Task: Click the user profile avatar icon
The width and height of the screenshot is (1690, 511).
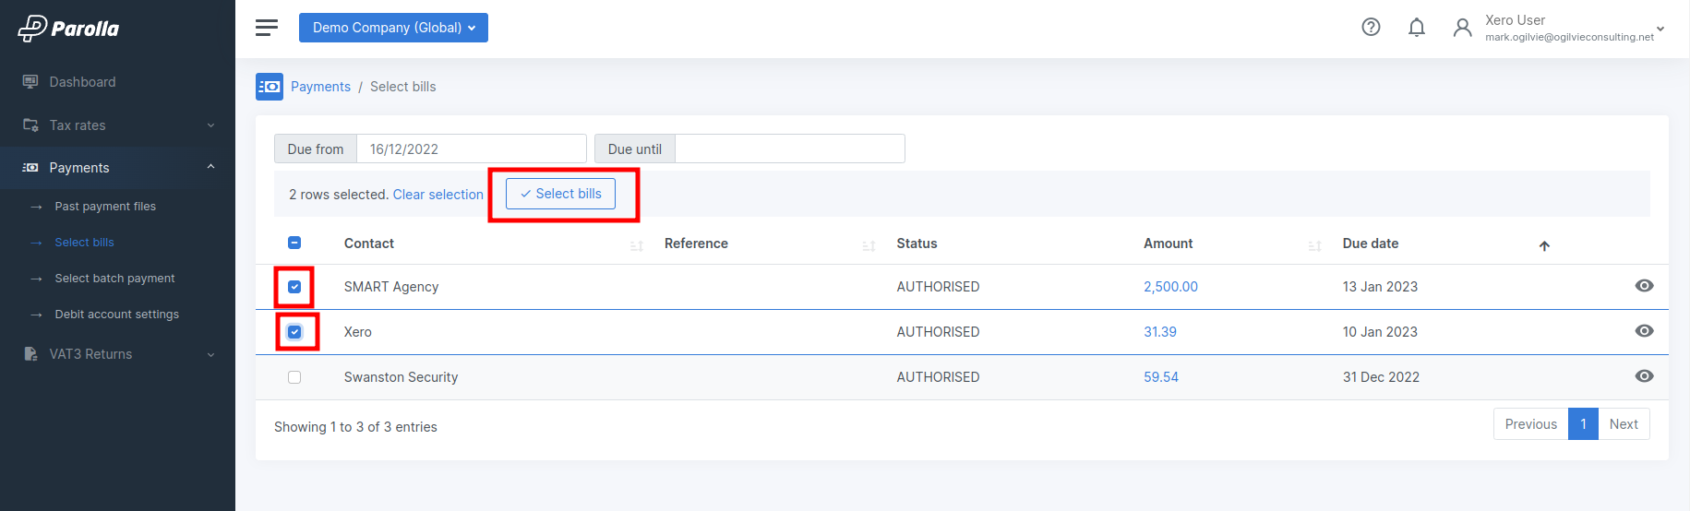Action: [1462, 28]
